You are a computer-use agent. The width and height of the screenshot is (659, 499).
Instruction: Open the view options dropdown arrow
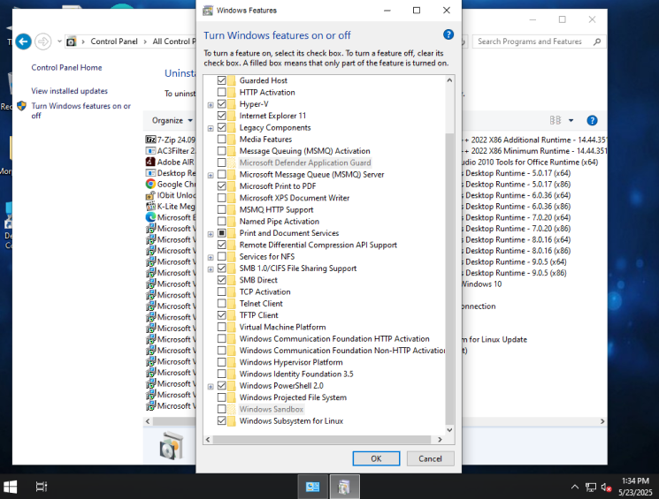(x=571, y=120)
